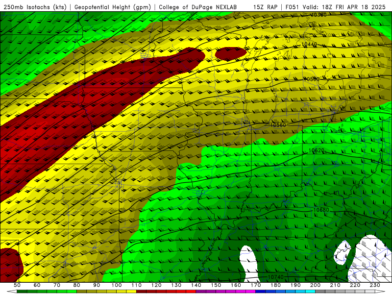Click the 60 value on the color scale
Screen dimensions: 392x294
(x=37, y=285)
